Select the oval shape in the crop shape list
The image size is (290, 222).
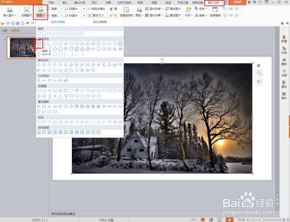pos(39,44)
